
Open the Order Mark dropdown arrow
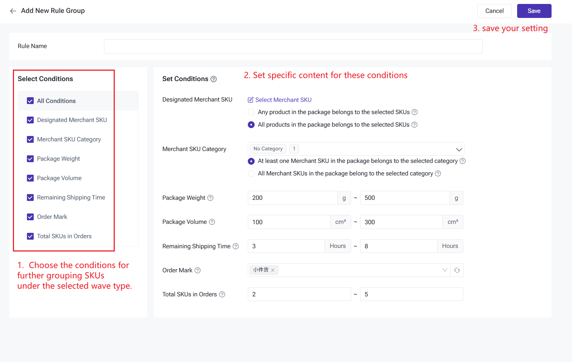[445, 270]
